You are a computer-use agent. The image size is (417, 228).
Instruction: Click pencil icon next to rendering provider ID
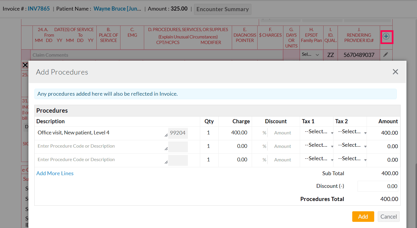pos(386,55)
